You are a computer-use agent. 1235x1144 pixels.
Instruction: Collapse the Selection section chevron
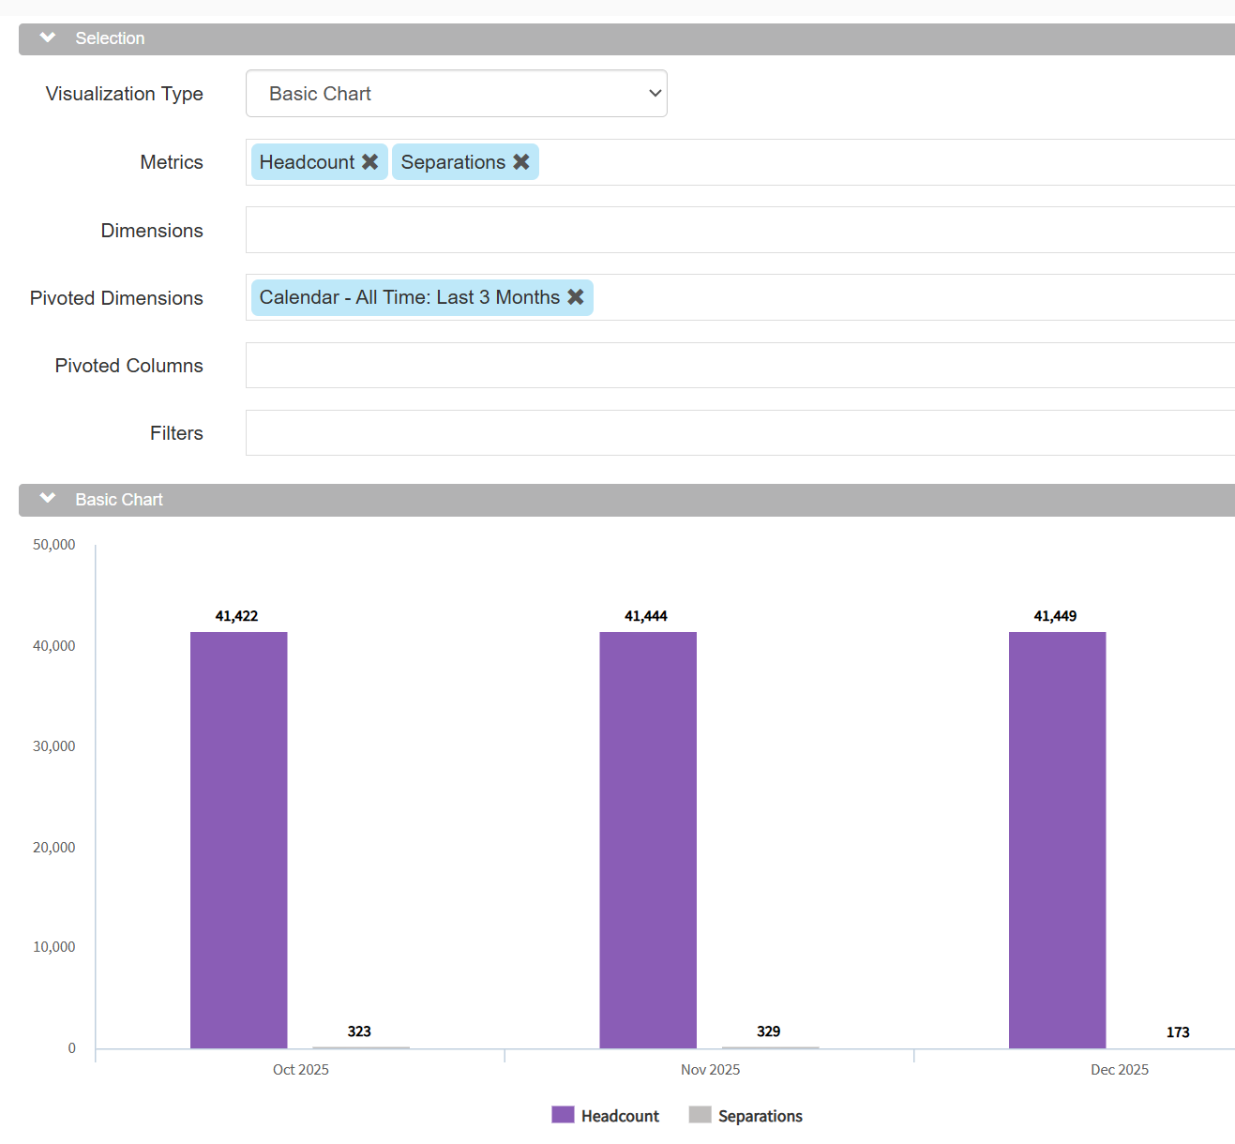[48, 38]
